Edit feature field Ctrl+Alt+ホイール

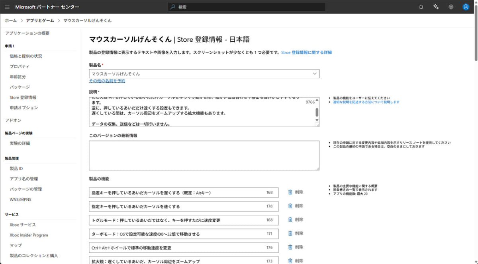pyautogui.click(x=184, y=248)
